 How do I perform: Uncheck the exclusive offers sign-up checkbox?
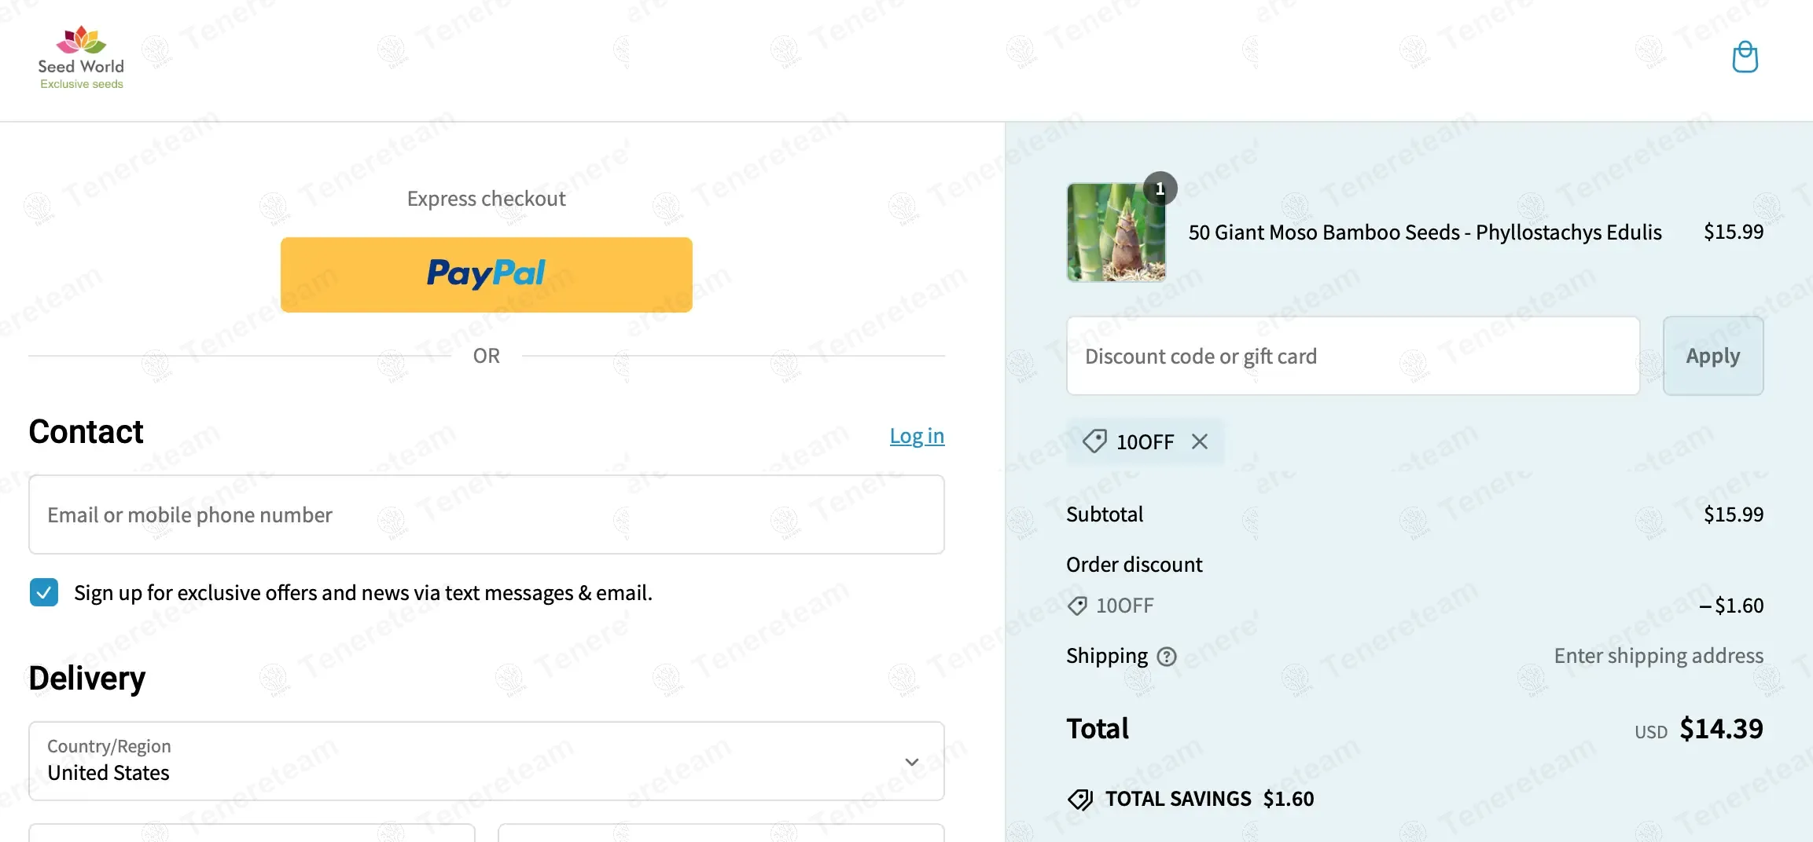(x=44, y=592)
